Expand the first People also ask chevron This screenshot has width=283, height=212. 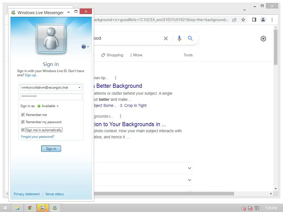[x=190, y=168]
